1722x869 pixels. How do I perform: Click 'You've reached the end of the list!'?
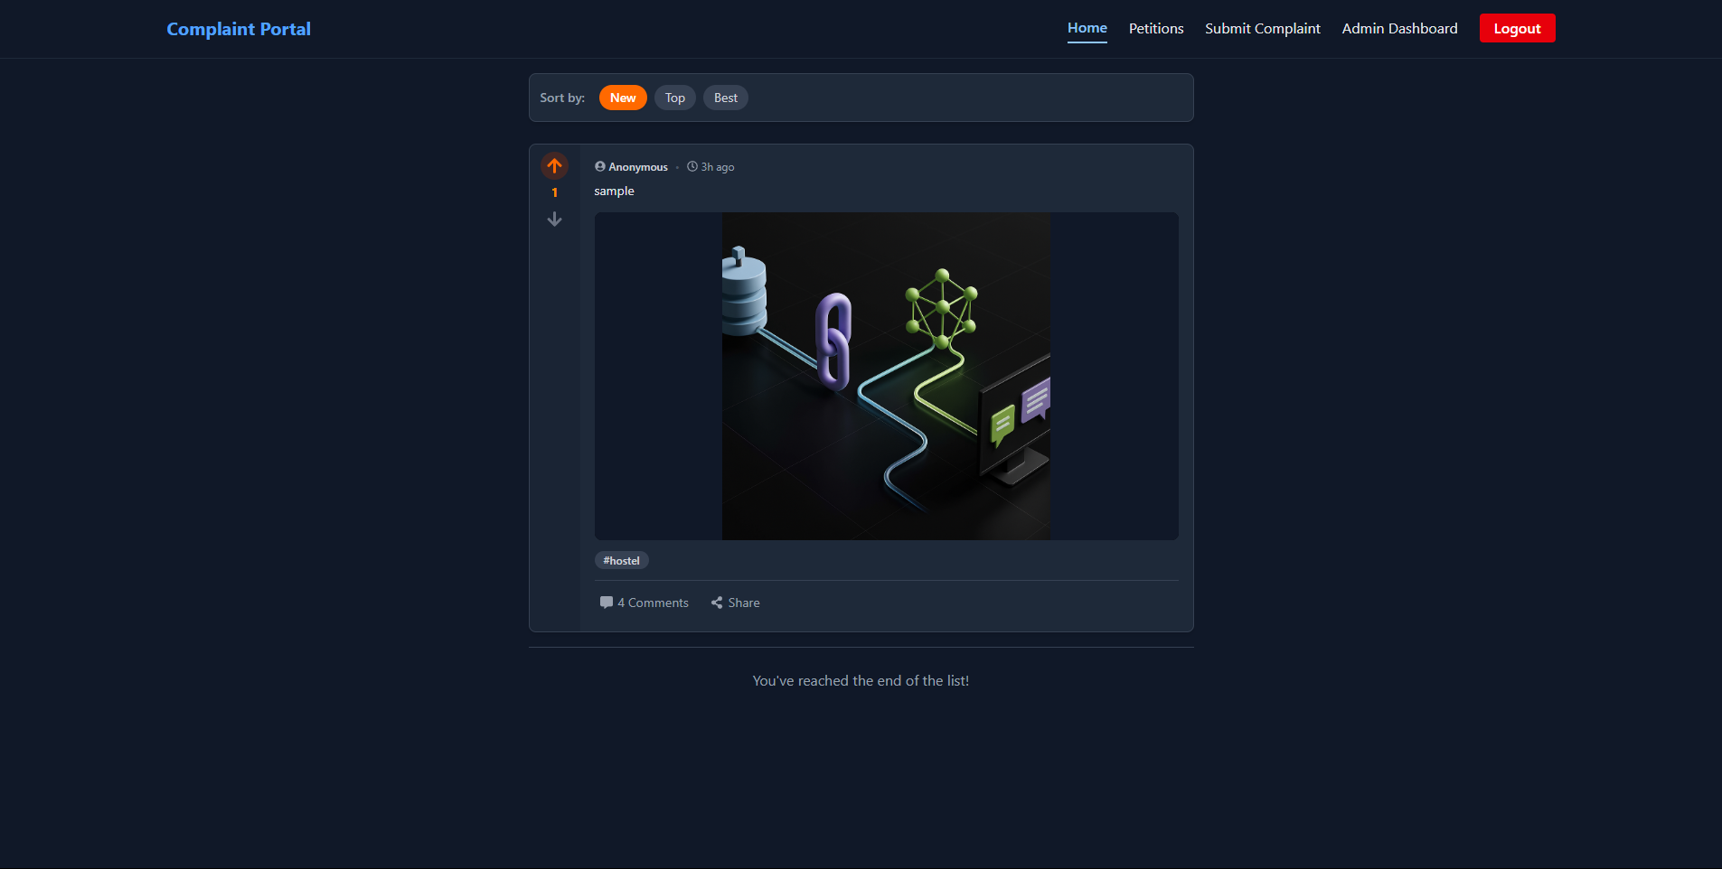coord(861,681)
